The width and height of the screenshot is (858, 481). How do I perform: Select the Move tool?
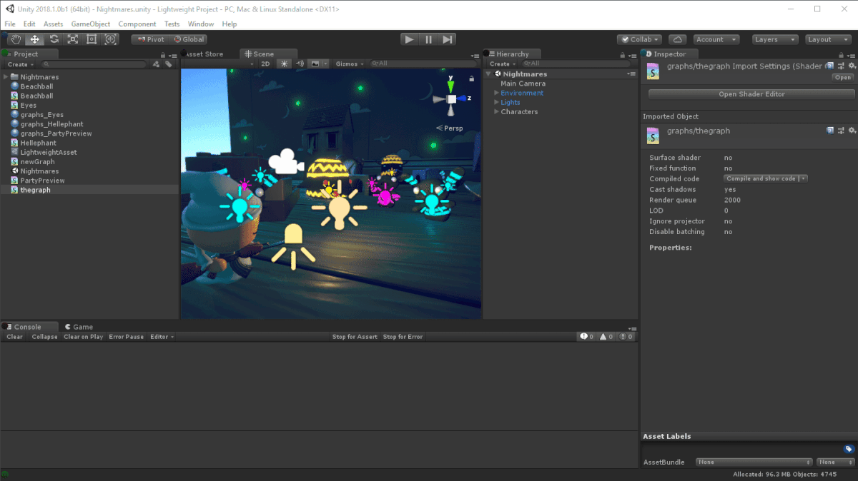pyautogui.click(x=34, y=39)
